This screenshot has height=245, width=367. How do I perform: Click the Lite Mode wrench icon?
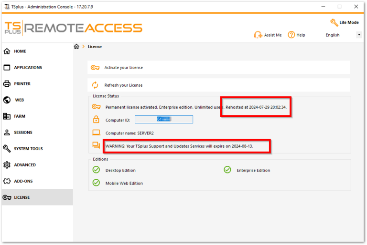(334, 22)
